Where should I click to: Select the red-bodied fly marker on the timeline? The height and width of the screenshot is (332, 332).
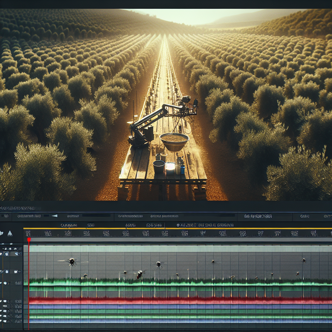tap(140, 274)
